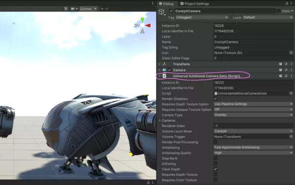Viewport: 295px width, 185px height.
Task: Open the bottom panel three-dot menu
Action: 152,183
